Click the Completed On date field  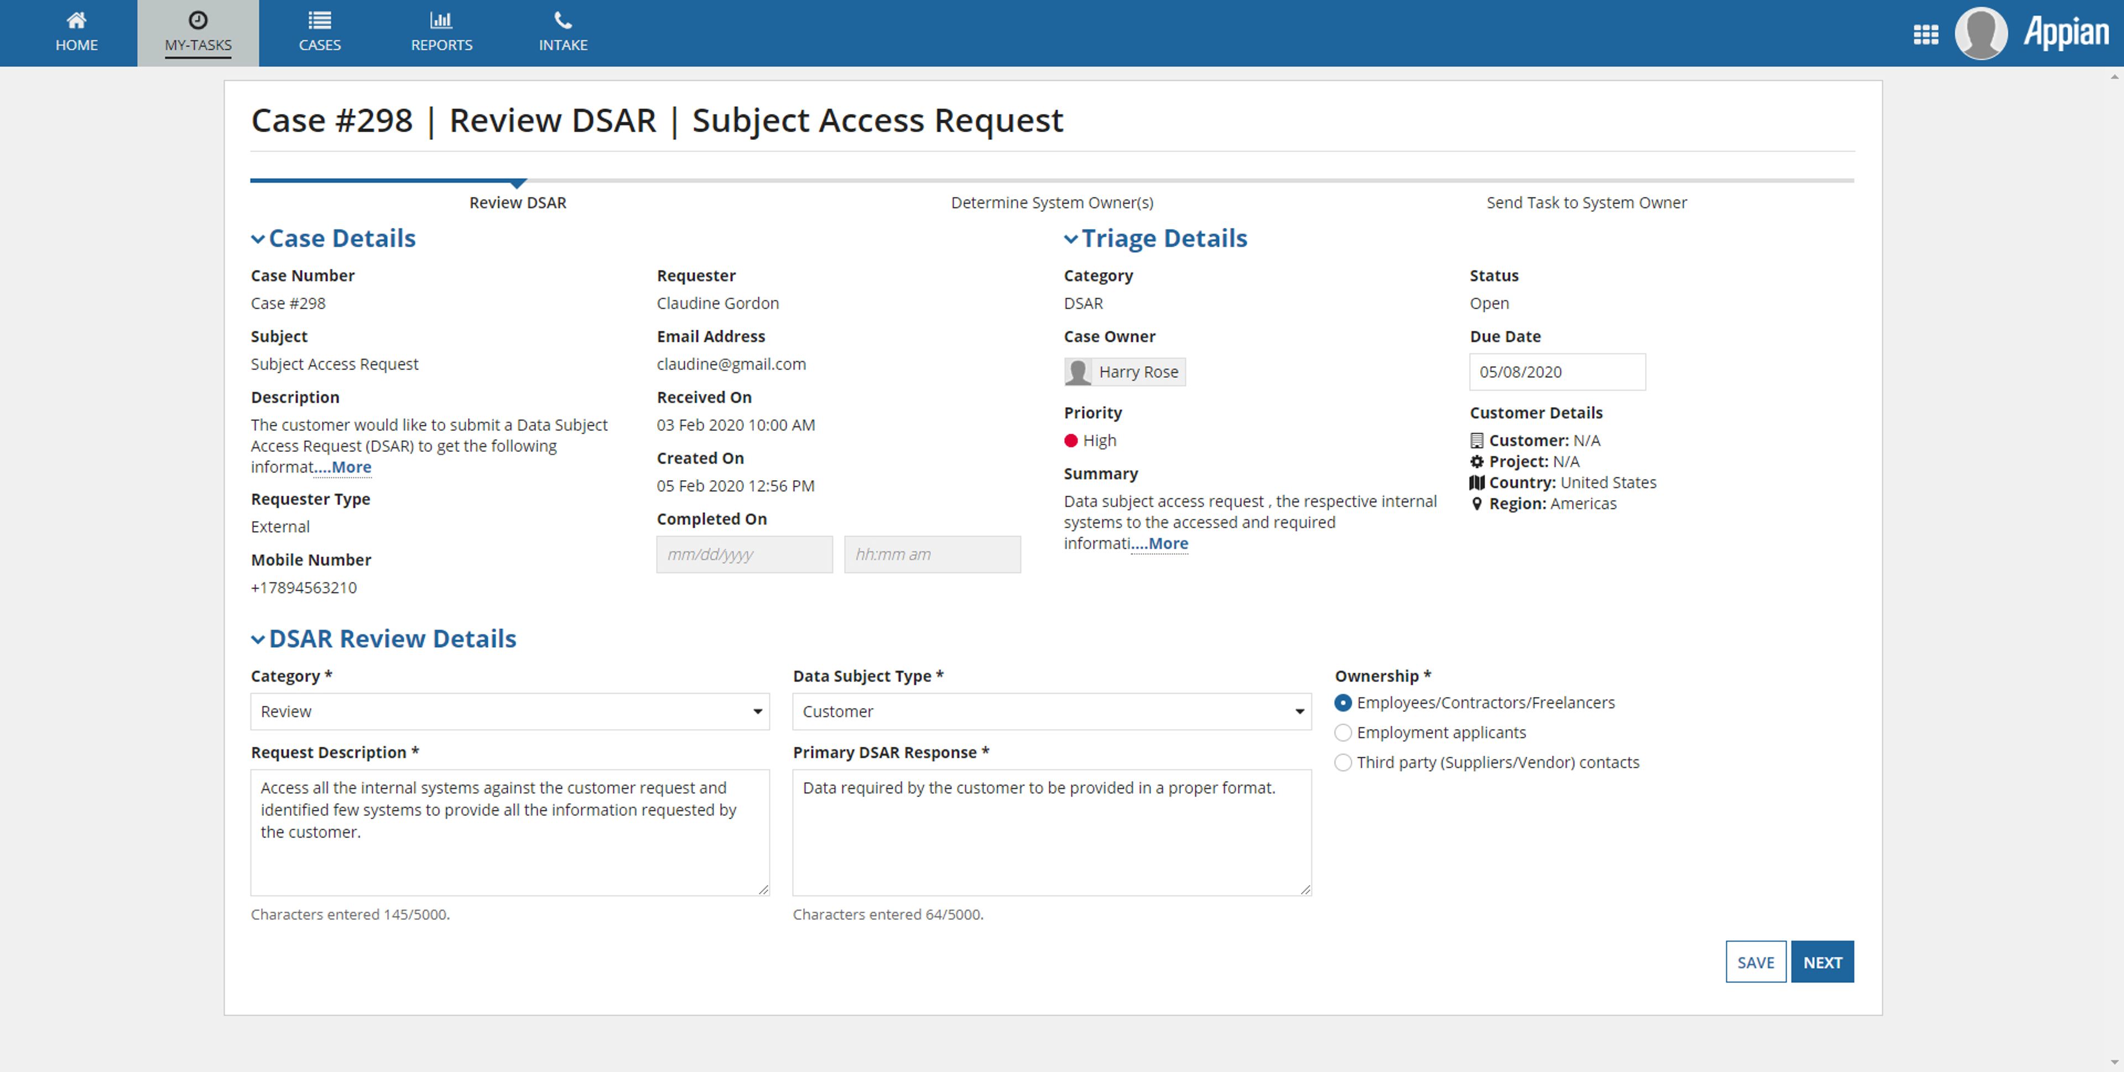pyautogui.click(x=744, y=554)
